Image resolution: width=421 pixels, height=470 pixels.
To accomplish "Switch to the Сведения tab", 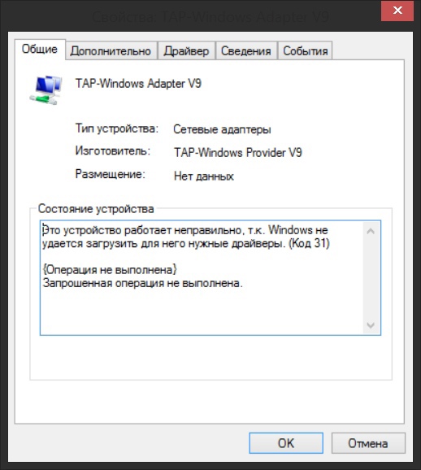I will pyautogui.click(x=246, y=51).
